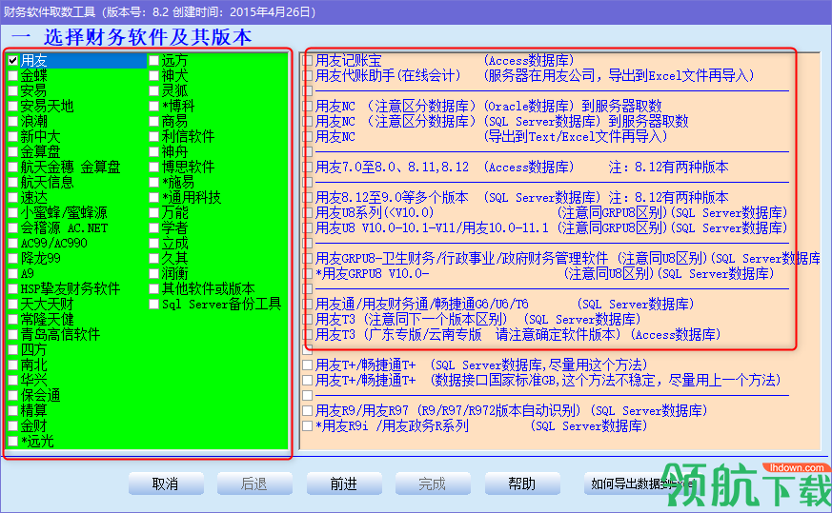Check the *通用科技 checkbox

point(153,198)
